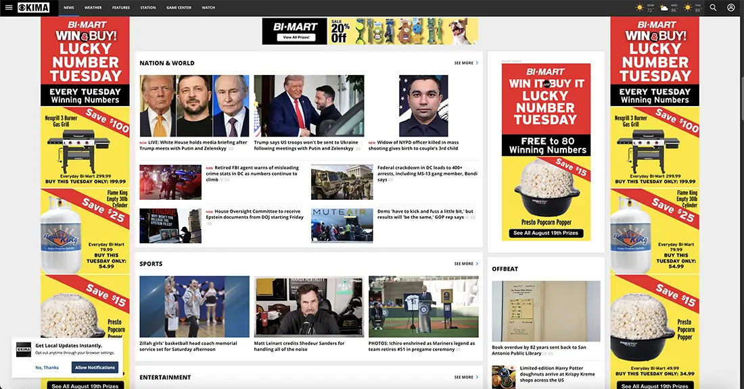Viewport: 744px width, 389px height.
Task: Read Ichiro enshrined as Mariners legend headline
Action: tap(422, 346)
